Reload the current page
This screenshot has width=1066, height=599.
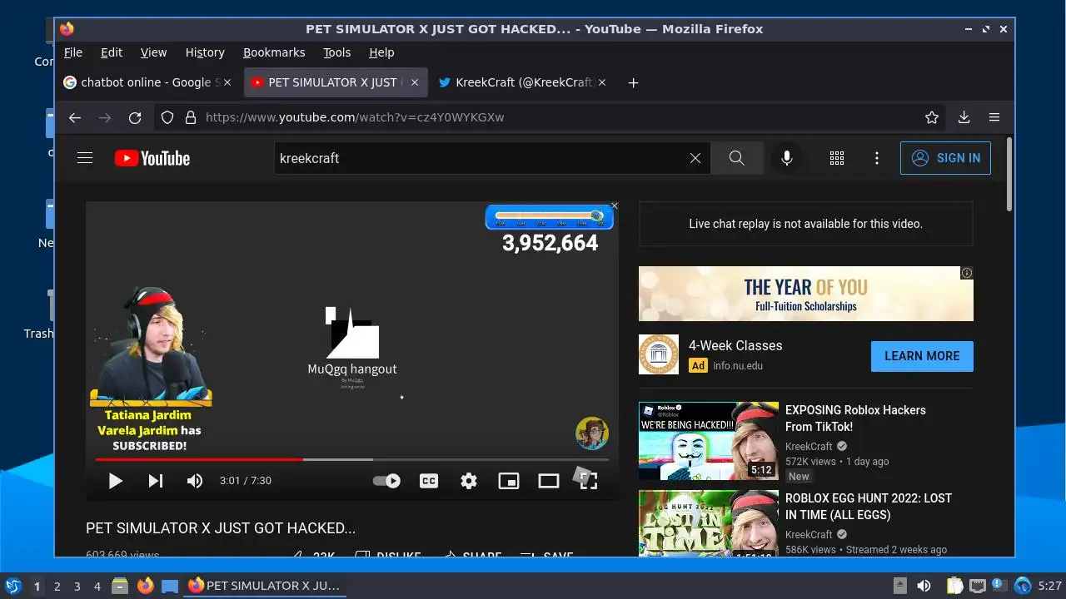click(x=135, y=117)
